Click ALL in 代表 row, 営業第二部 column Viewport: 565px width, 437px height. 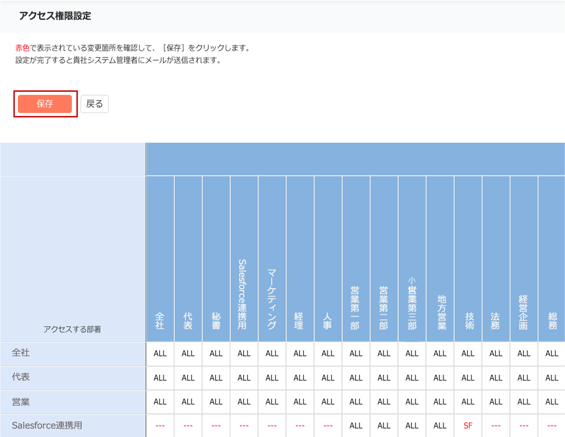pyautogui.click(x=384, y=378)
